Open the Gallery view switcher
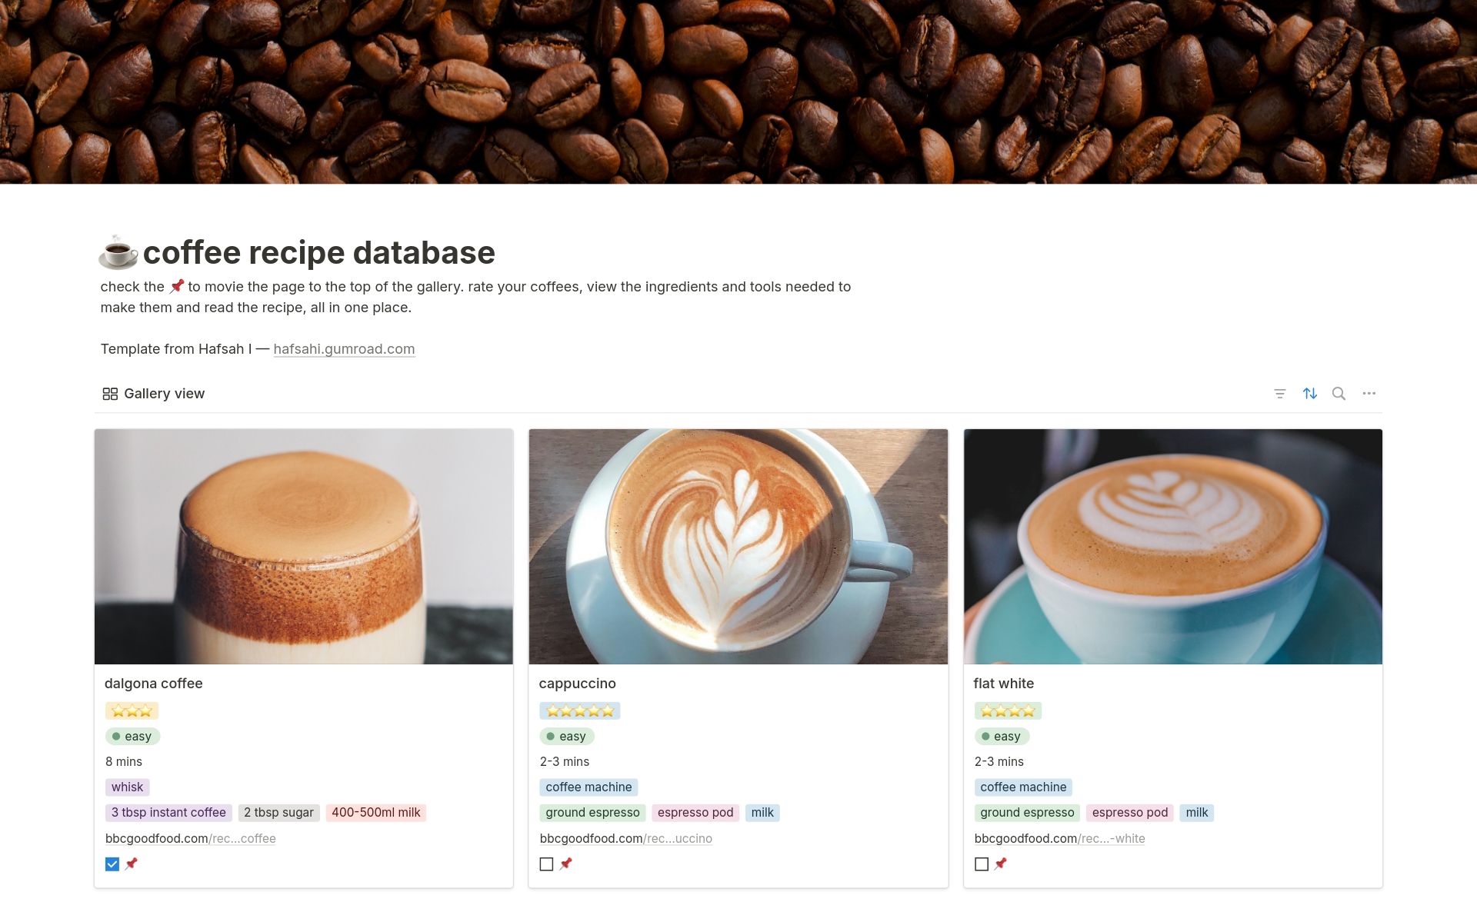The height and width of the screenshot is (922, 1477). [164, 393]
